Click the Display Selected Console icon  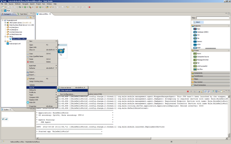pos(216,91)
